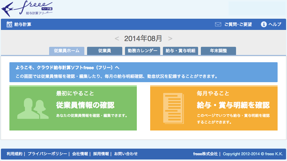Viewport: 287px width, 161px height.
Task: Click the freee swallow bird logo
Action: coord(8,9)
